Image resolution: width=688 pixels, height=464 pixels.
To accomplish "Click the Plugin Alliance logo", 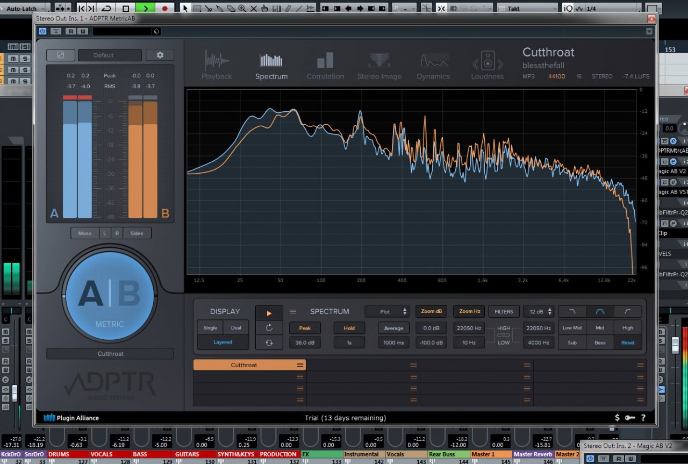I will (71, 418).
